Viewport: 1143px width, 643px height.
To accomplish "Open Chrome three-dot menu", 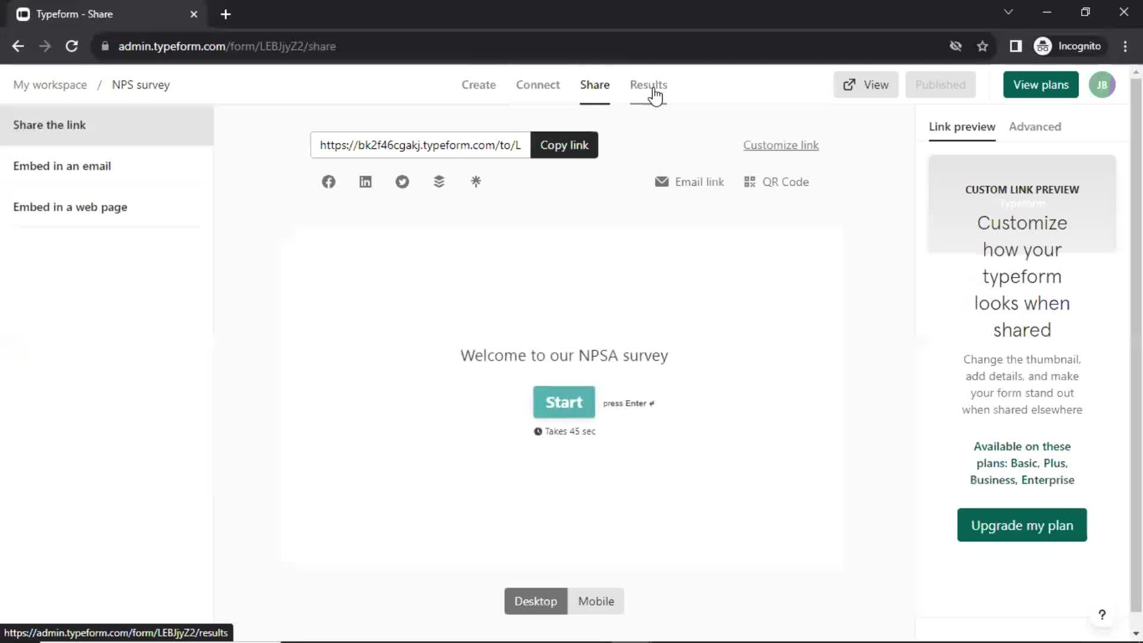I will pyautogui.click(x=1125, y=46).
